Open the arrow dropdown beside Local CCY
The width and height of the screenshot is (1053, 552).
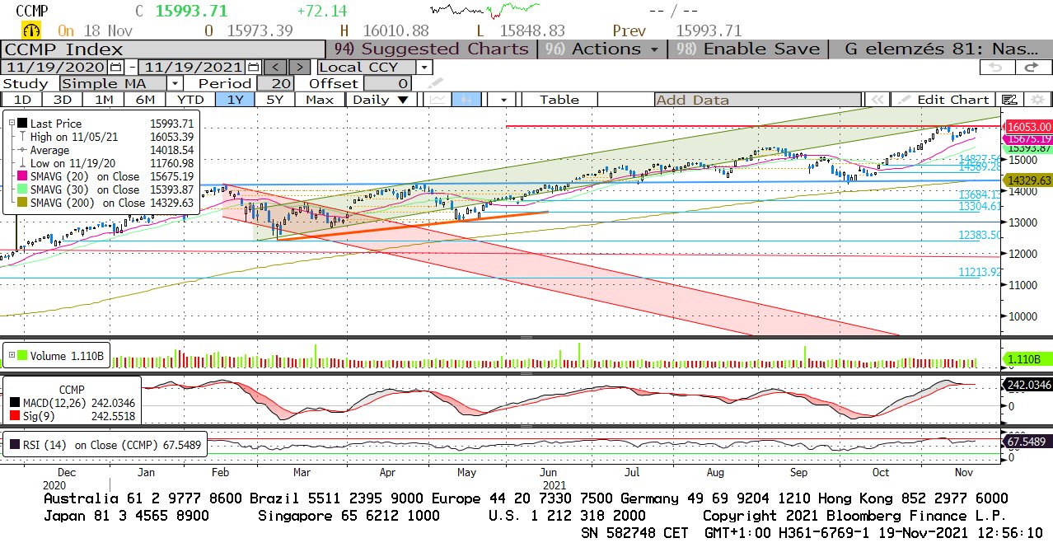(424, 67)
